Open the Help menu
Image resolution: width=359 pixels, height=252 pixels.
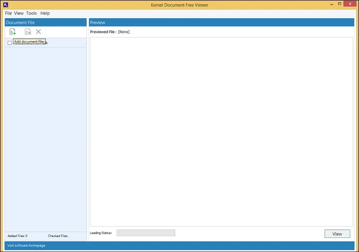click(x=45, y=13)
